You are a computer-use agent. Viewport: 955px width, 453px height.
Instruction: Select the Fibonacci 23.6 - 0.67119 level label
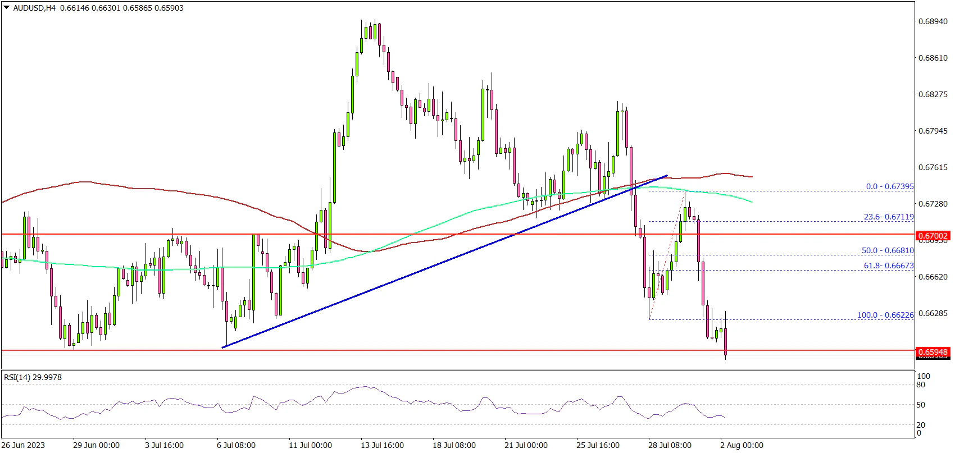(x=888, y=217)
